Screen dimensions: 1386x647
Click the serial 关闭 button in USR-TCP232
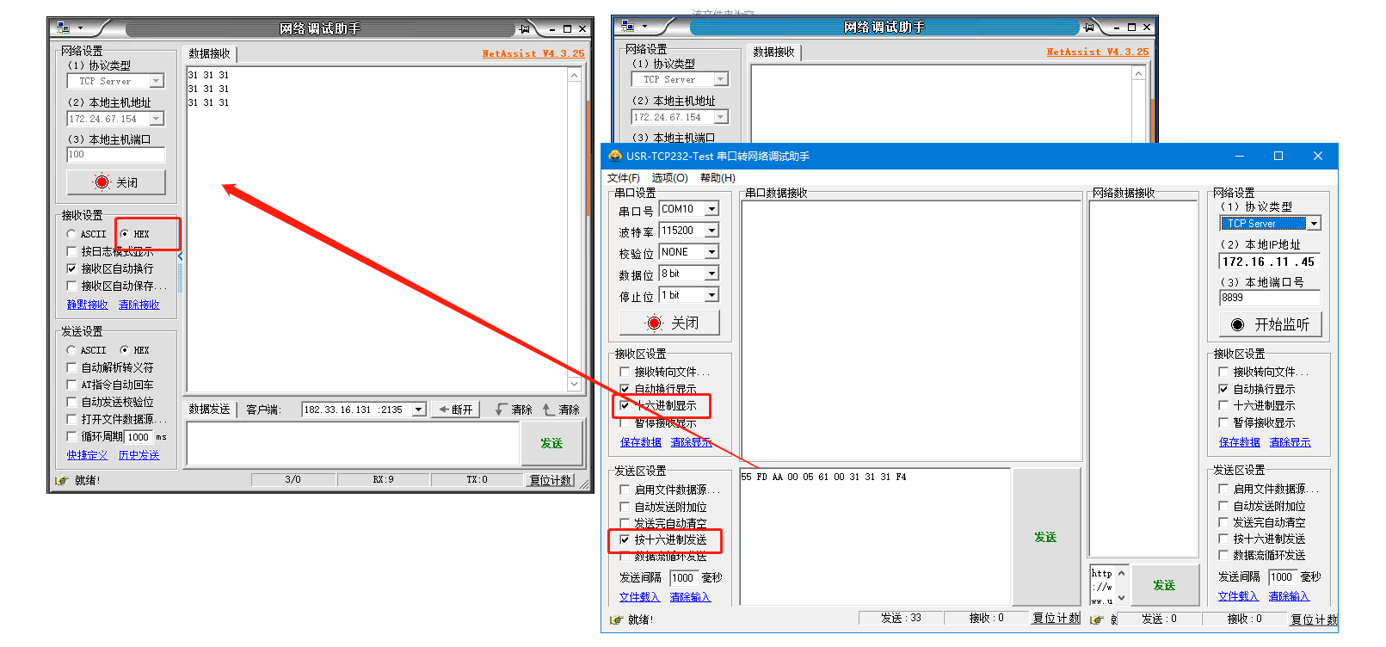[x=669, y=323]
